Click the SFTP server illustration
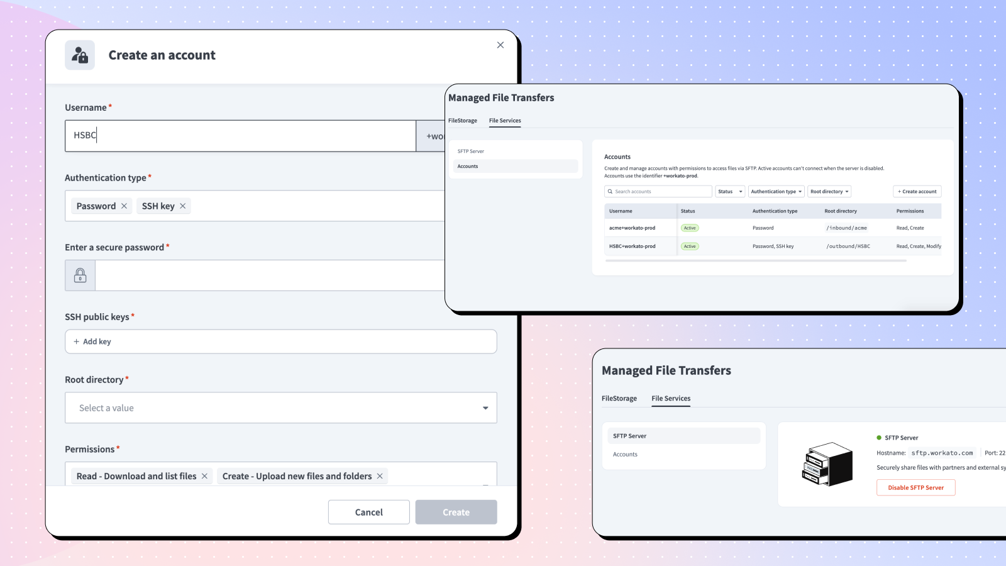Screen dimensions: 1006x566 (827, 464)
